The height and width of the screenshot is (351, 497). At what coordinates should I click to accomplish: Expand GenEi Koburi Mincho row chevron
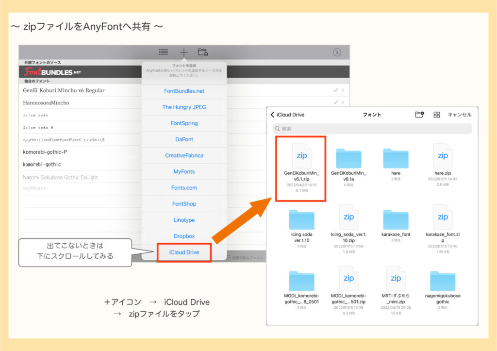pyautogui.click(x=343, y=90)
